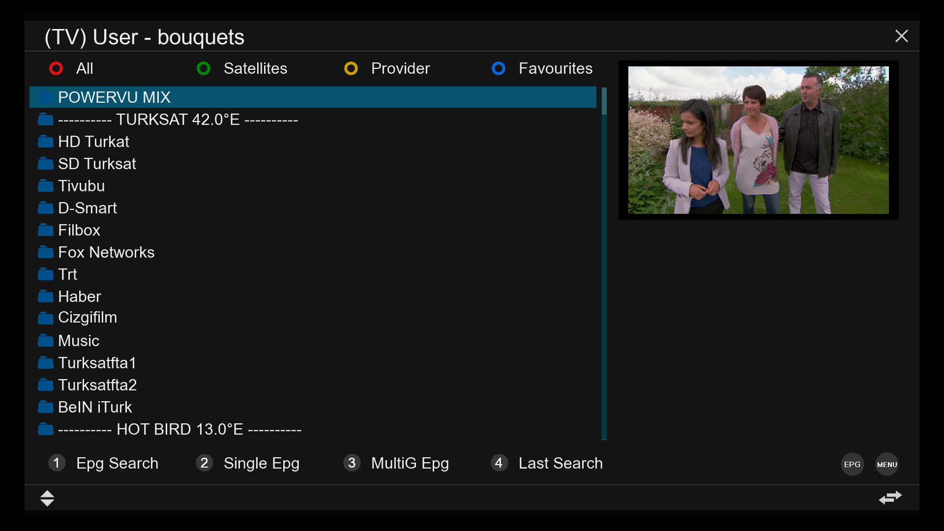Click the left/right swap arrows icon
The width and height of the screenshot is (944, 531).
point(890,498)
